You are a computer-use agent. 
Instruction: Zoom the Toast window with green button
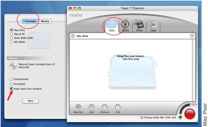point(79,8)
